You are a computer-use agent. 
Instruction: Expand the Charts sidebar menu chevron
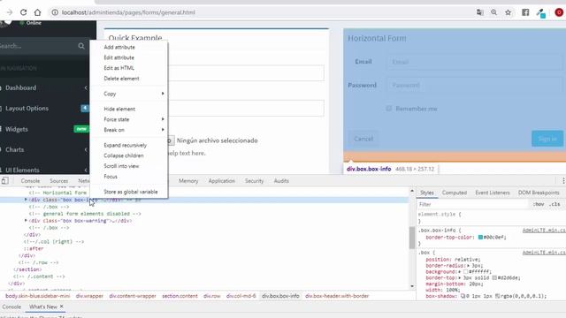[86, 149]
